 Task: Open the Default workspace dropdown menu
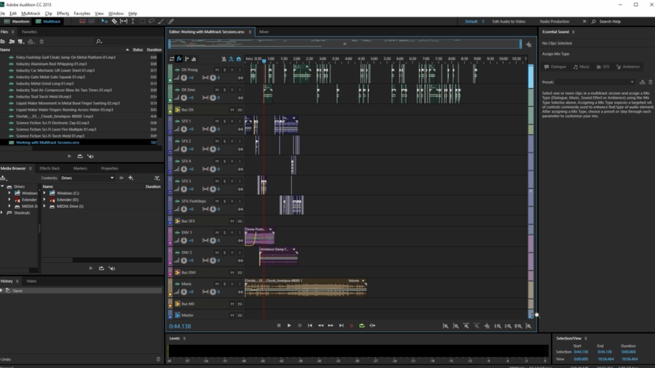point(483,21)
